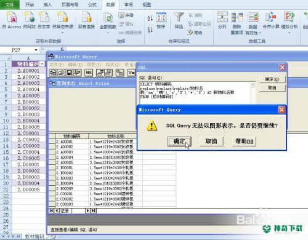Select the 物料名称 column header in query results

pyautogui.click(x=115, y=136)
